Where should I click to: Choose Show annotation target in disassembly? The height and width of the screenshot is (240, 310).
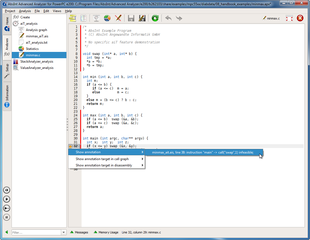pos(107,165)
